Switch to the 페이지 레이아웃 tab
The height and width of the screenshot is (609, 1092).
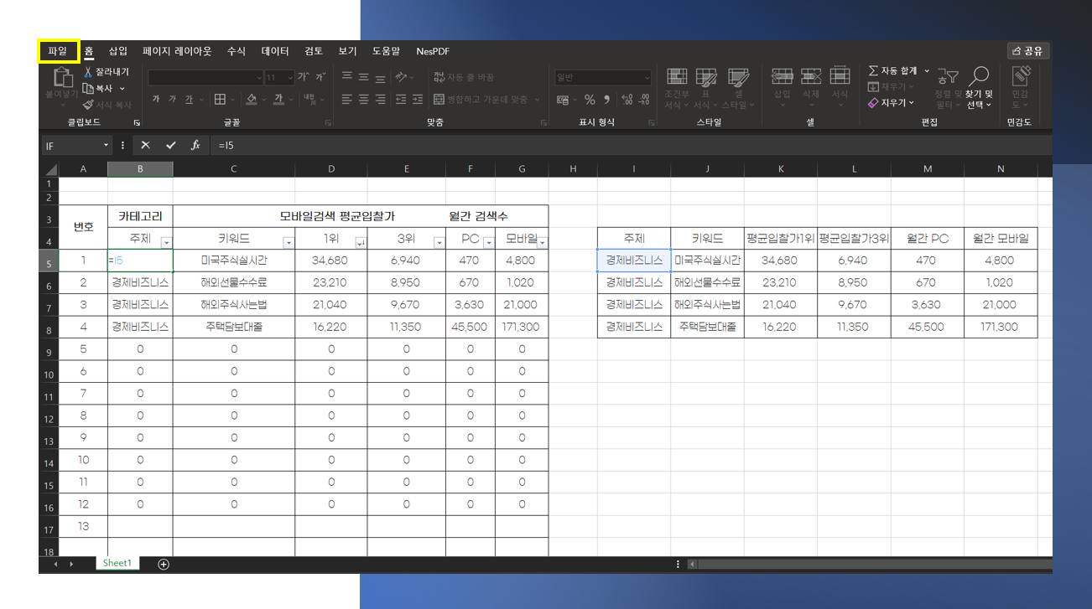tap(177, 51)
